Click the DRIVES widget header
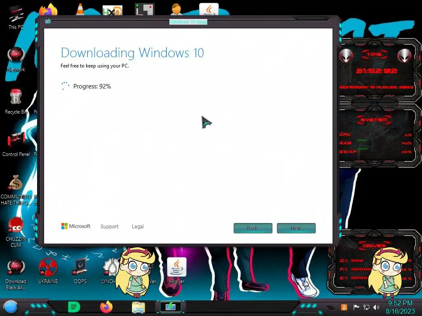Viewport: 422px width, 316px height. pyautogui.click(x=374, y=246)
